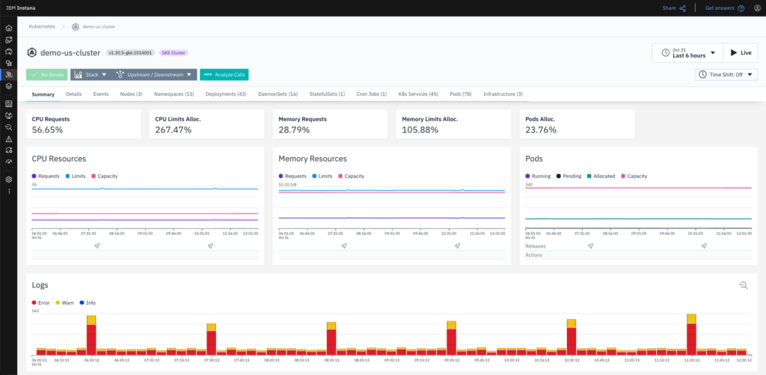Click the No Issues status button
Image resolution: width=766 pixels, height=375 pixels.
coord(47,75)
